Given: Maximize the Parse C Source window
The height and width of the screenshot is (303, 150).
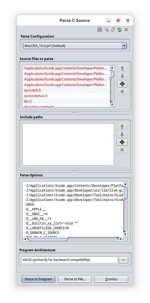Looking at the screenshot, I should (118, 20).
